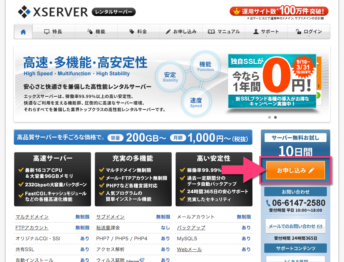The image size is (344, 262).
Task: Open the 料金 menu
Action: click(x=139, y=32)
